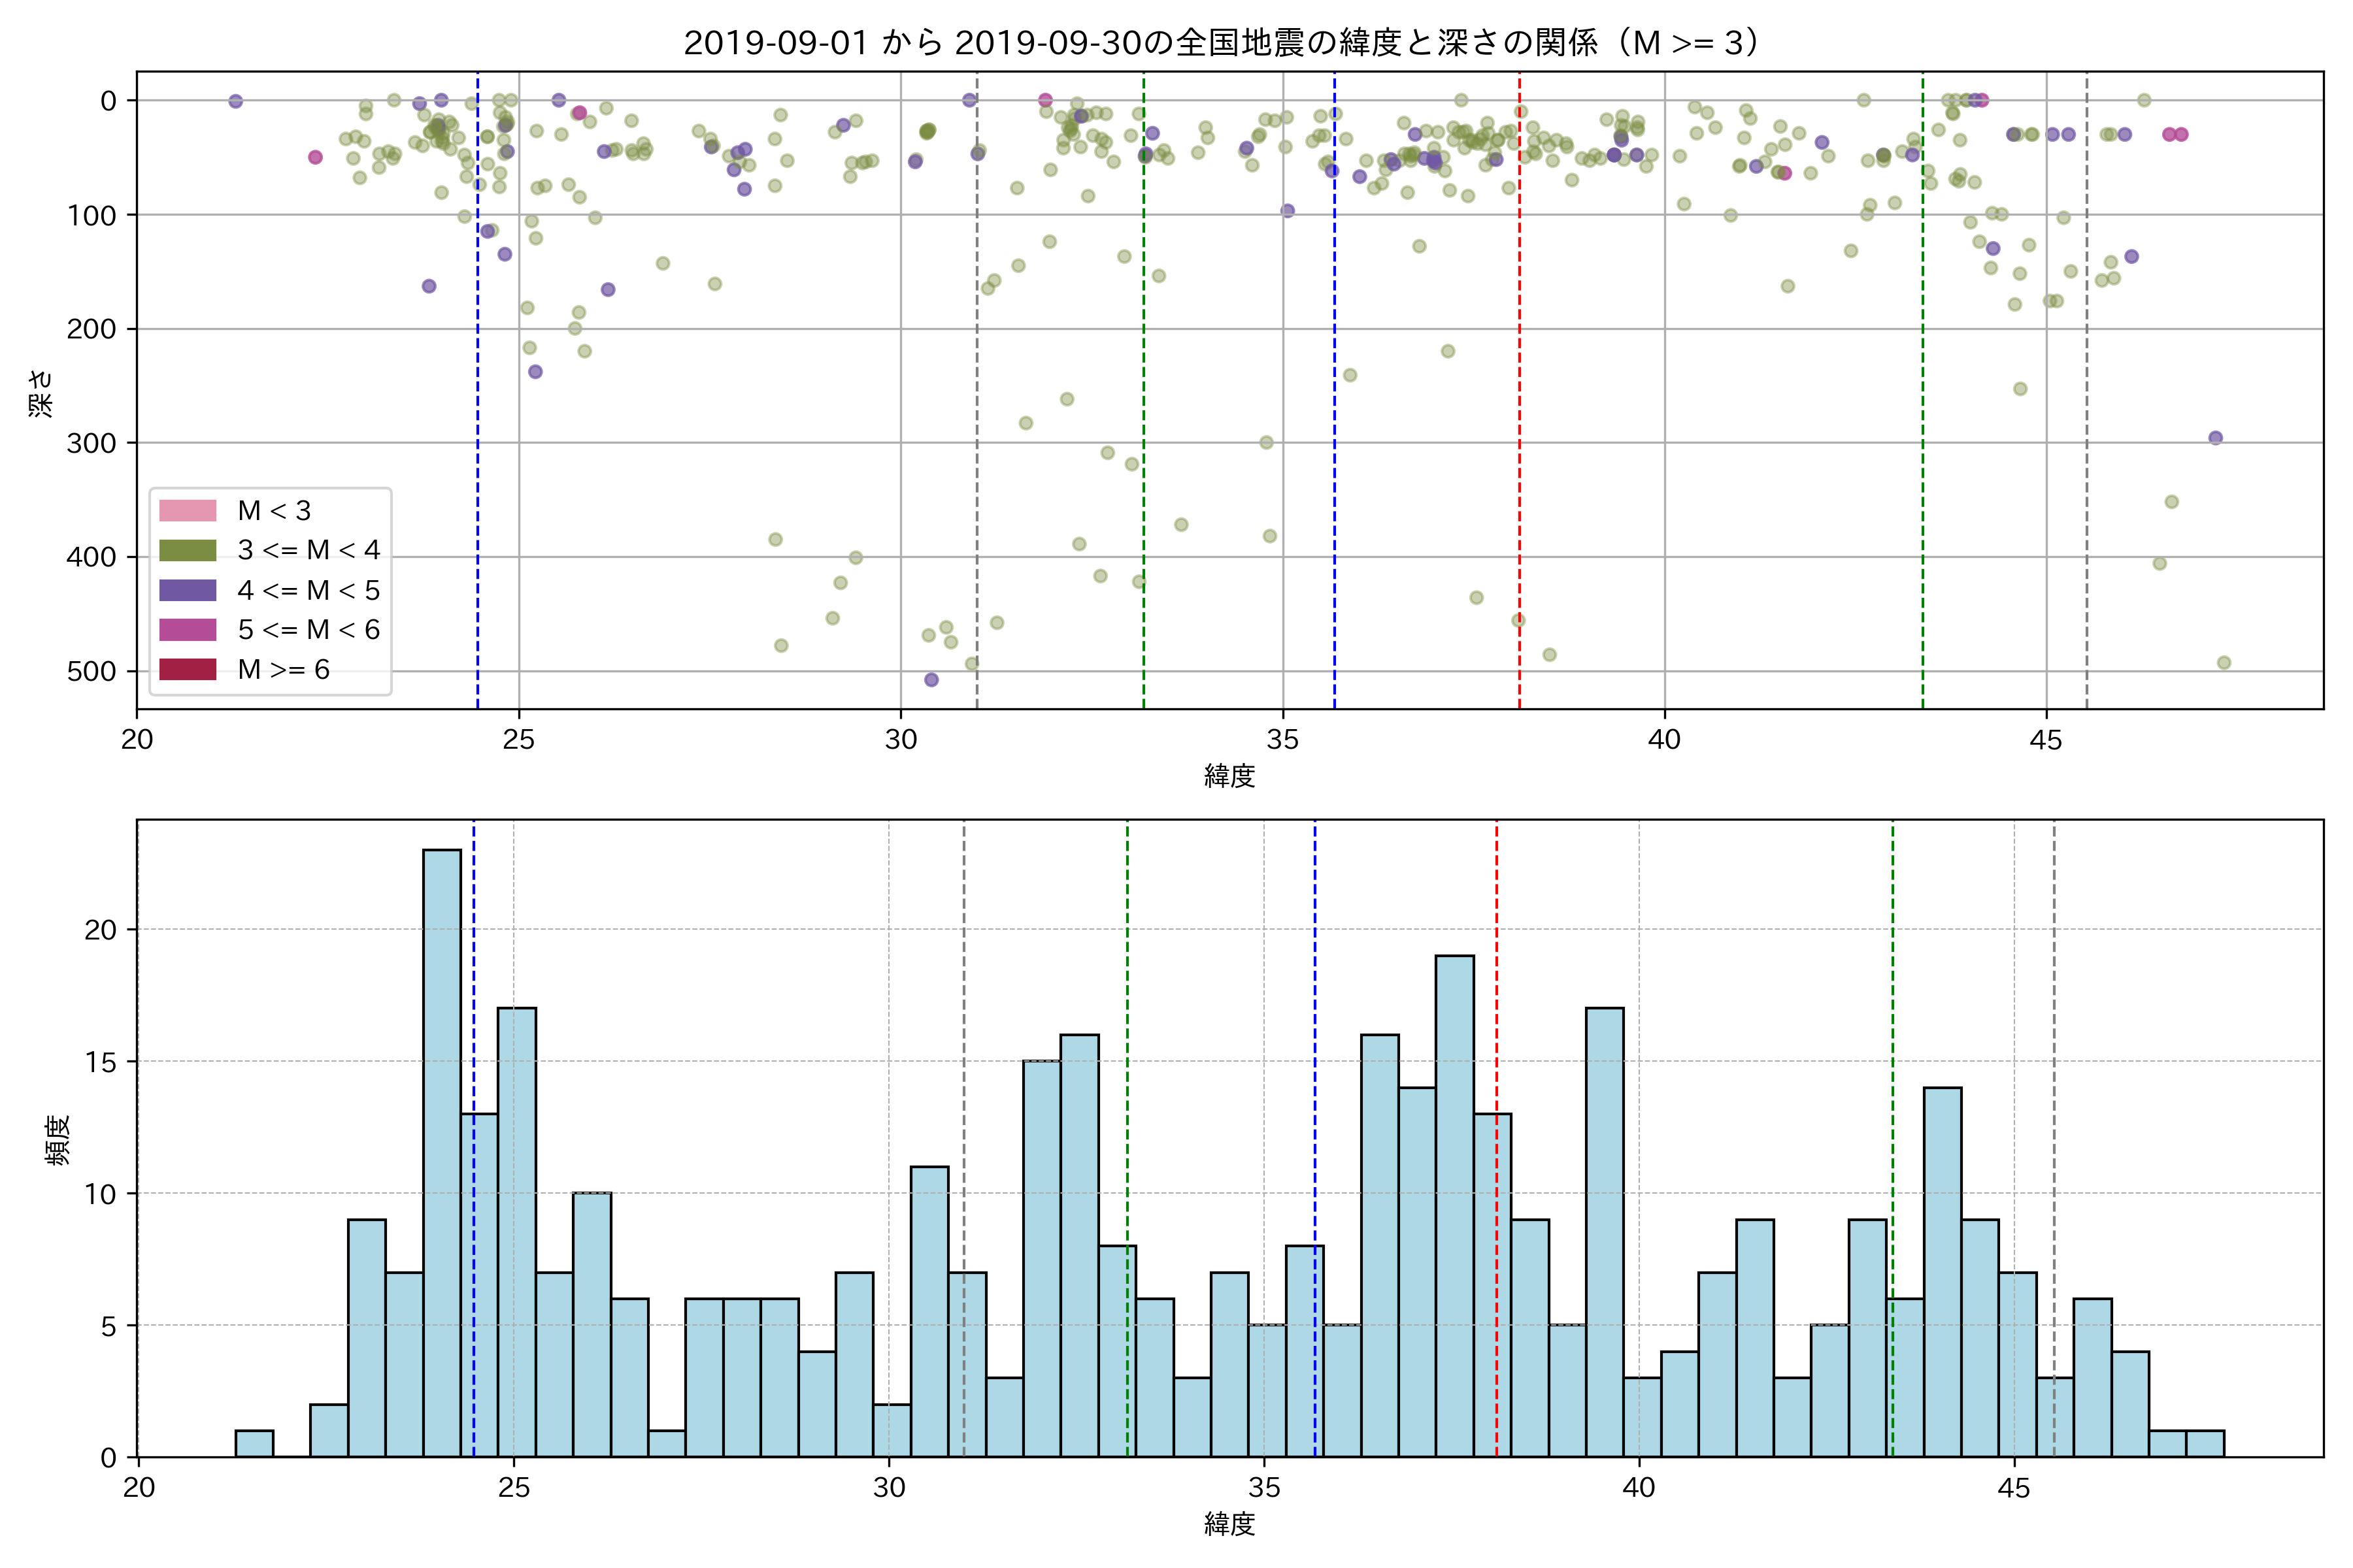Click the 5 <= M < 6 magenta swatch
The height and width of the screenshot is (1568, 2353).
187,630
